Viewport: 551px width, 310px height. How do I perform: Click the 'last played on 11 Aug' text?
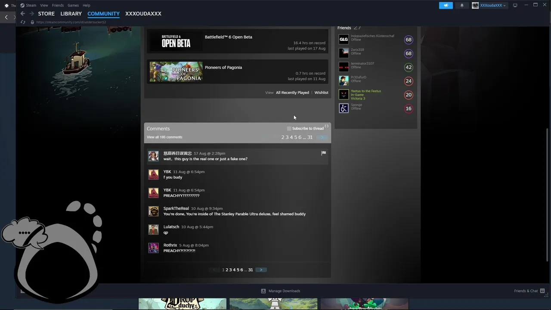click(306, 79)
